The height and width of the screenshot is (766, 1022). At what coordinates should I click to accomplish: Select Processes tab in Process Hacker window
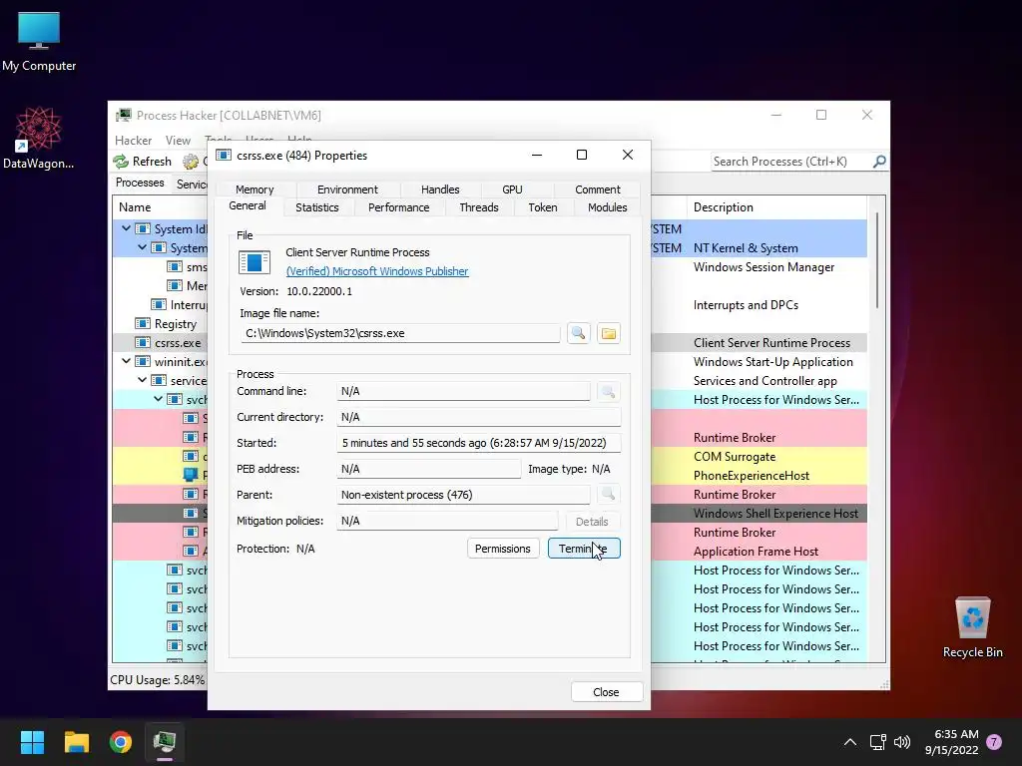click(x=140, y=183)
